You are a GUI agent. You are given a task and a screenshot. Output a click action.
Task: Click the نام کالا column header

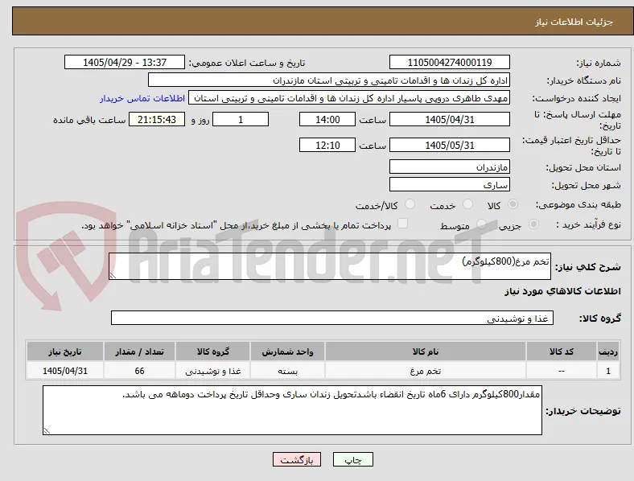(x=426, y=351)
